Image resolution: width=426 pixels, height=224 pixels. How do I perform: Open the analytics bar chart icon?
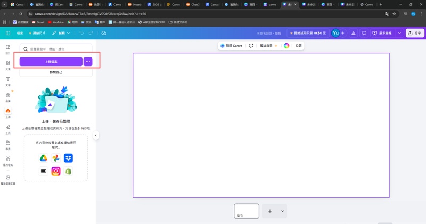click(354, 33)
